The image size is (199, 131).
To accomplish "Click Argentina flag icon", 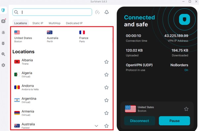I will click(17, 100).
